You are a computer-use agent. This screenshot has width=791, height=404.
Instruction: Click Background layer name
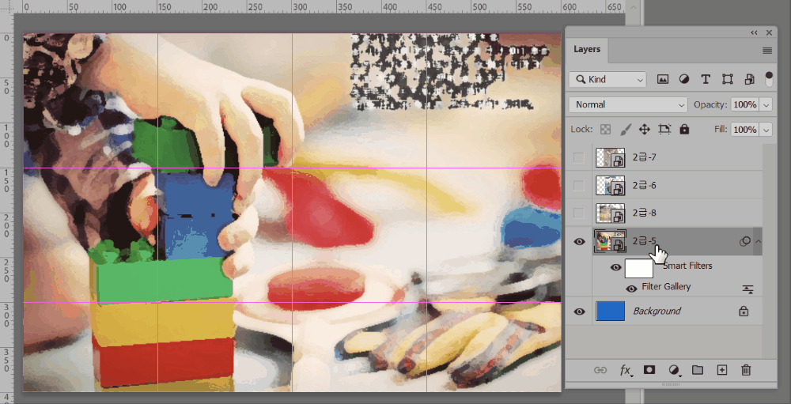[x=657, y=311]
